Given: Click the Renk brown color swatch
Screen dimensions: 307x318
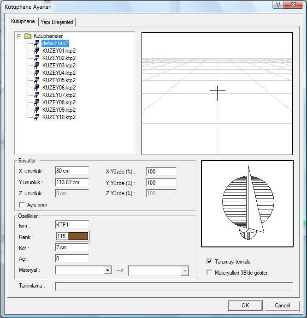Looking at the screenshot, I should point(78,236).
